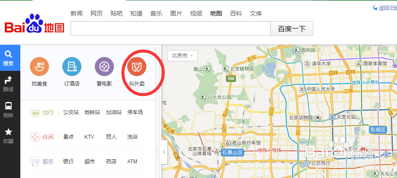Click the 清华大学 map marker
This screenshot has width=397, height=178.
pyautogui.click(x=307, y=63)
